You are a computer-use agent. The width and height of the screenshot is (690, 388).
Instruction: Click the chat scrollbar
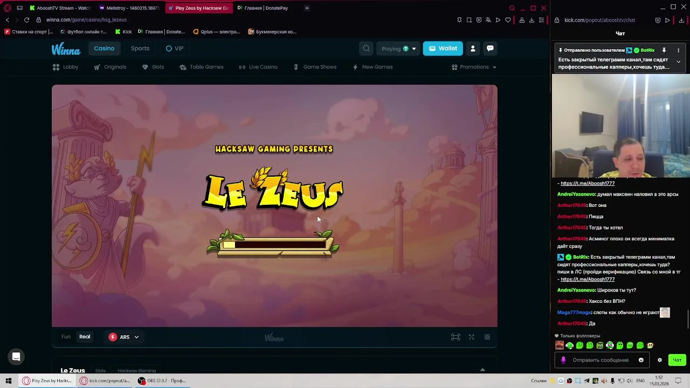click(687, 318)
